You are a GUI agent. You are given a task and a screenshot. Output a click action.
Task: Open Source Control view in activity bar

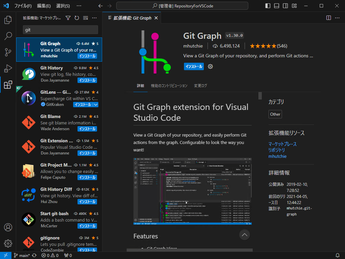click(8, 52)
